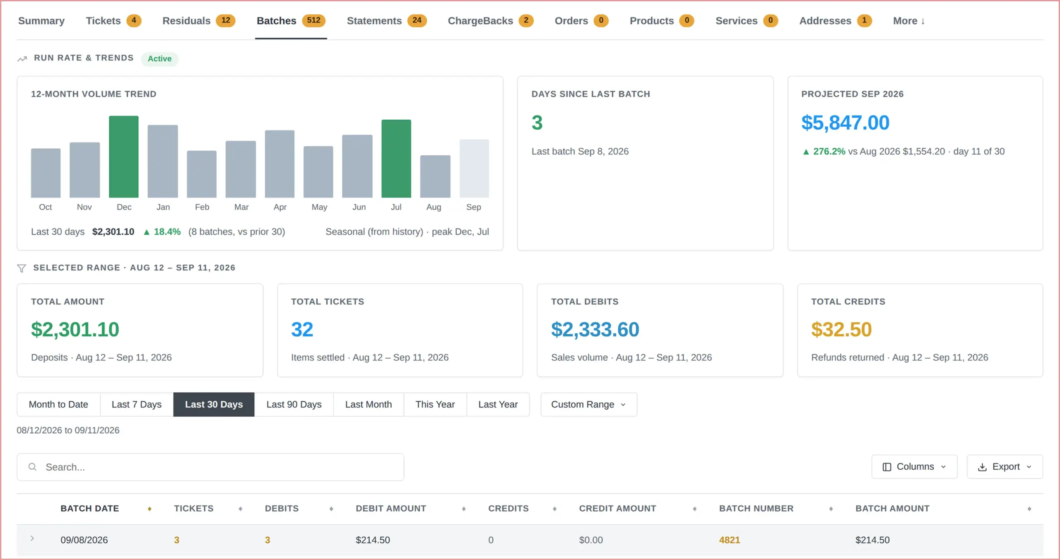The width and height of the screenshot is (1060, 560).
Task: Switch to the Orders tab
Action: tap(581, 21)
